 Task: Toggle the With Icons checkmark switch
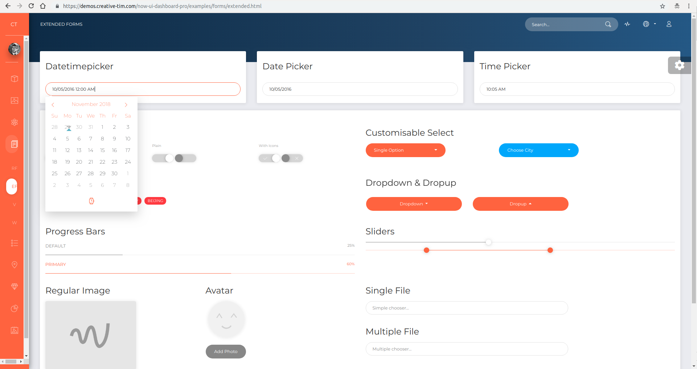point(270,158)
